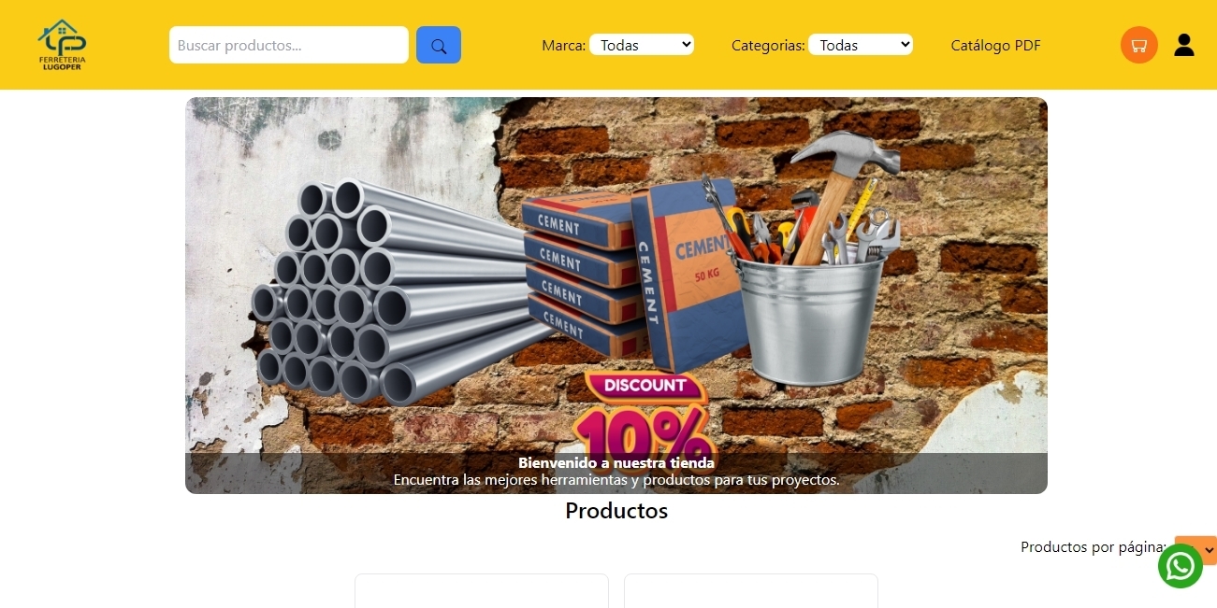The image size is (1217, 608).
Task: Expand the Productos por página selector
Action: (x=1196, y=550)
